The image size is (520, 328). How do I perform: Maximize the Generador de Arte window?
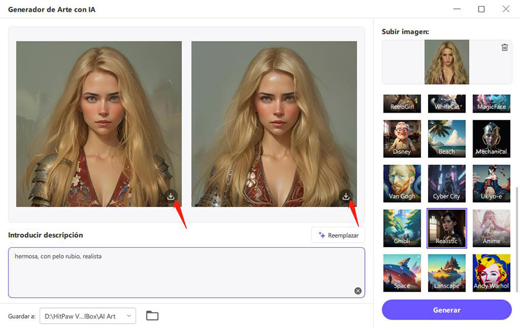click(481, 9)
